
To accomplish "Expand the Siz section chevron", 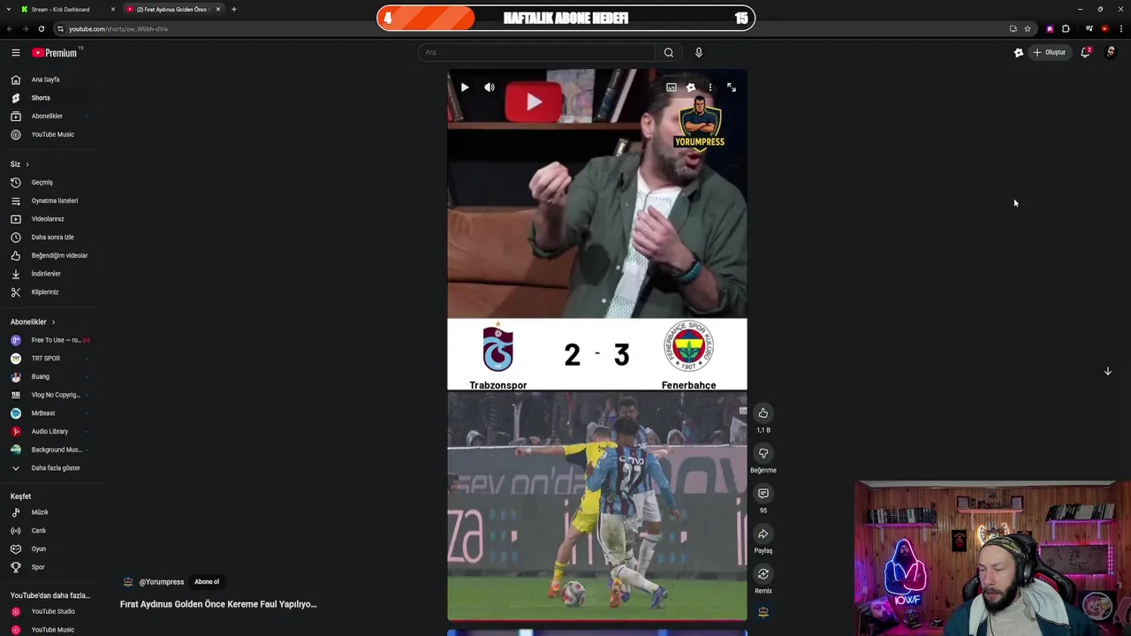I will (x=27, y=164).
